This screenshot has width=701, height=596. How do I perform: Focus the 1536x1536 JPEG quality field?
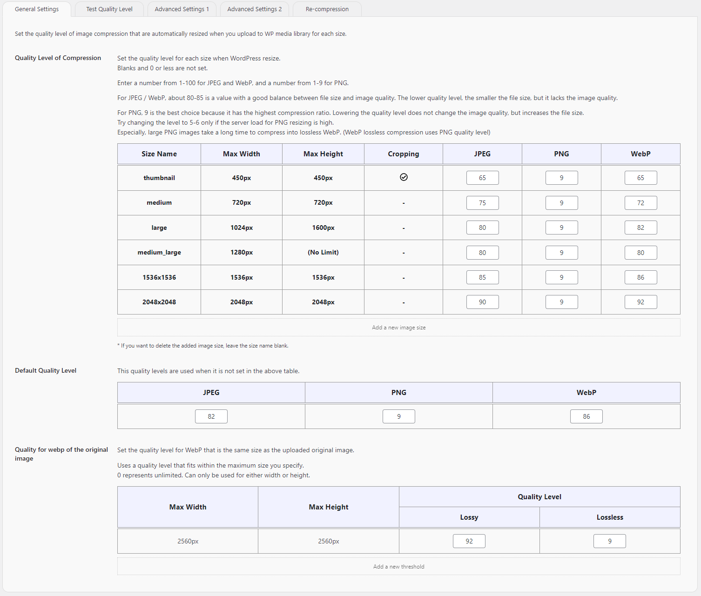click(482, 277)
